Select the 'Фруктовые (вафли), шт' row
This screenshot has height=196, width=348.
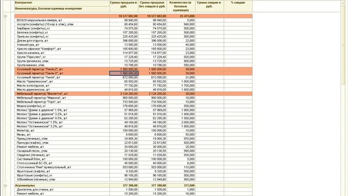tap(133, 171)
